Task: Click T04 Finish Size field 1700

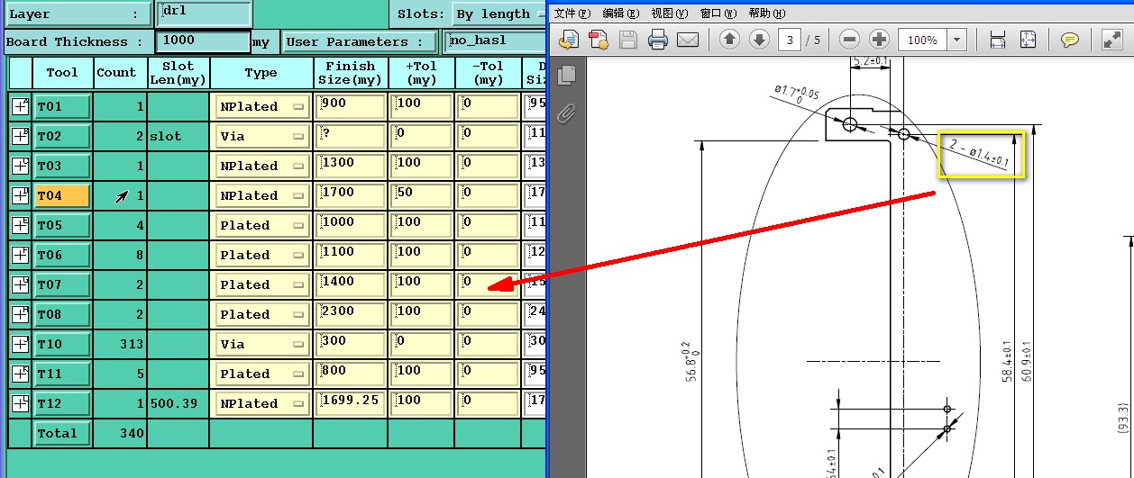Action: pos(351,195)
